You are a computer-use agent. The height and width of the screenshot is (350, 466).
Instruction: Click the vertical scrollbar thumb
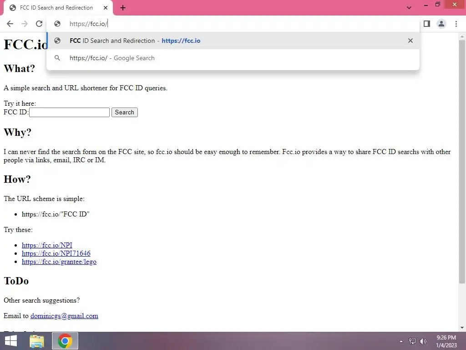pos(462,161)
